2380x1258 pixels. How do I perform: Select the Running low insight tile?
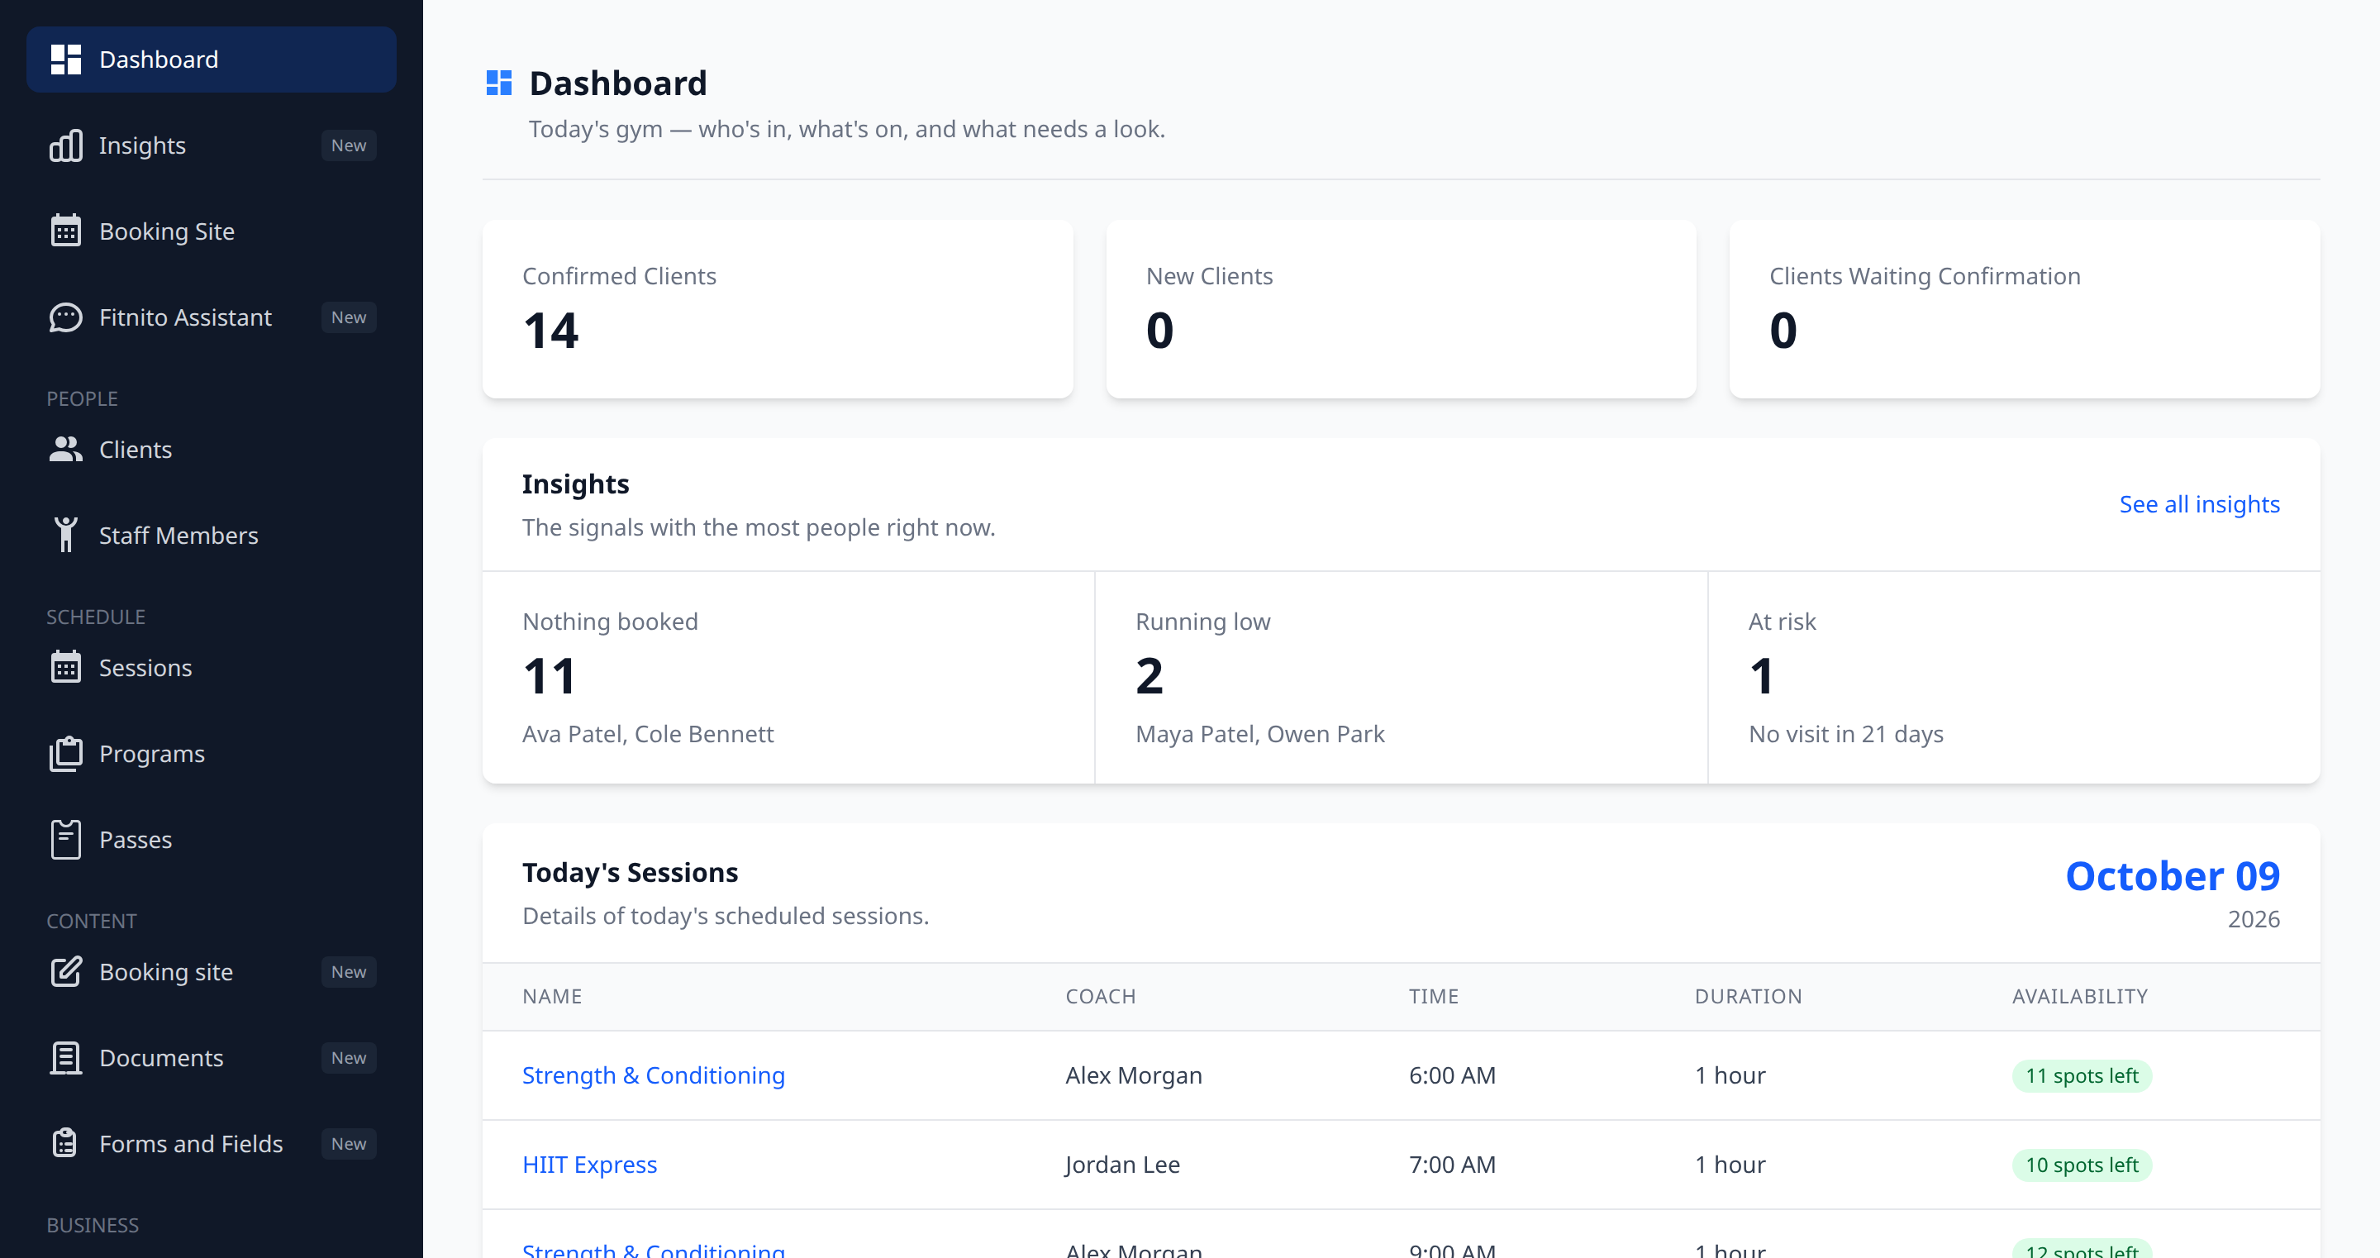1402,678
